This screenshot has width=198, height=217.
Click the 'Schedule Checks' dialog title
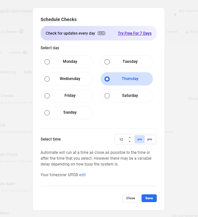pos(58,19)
